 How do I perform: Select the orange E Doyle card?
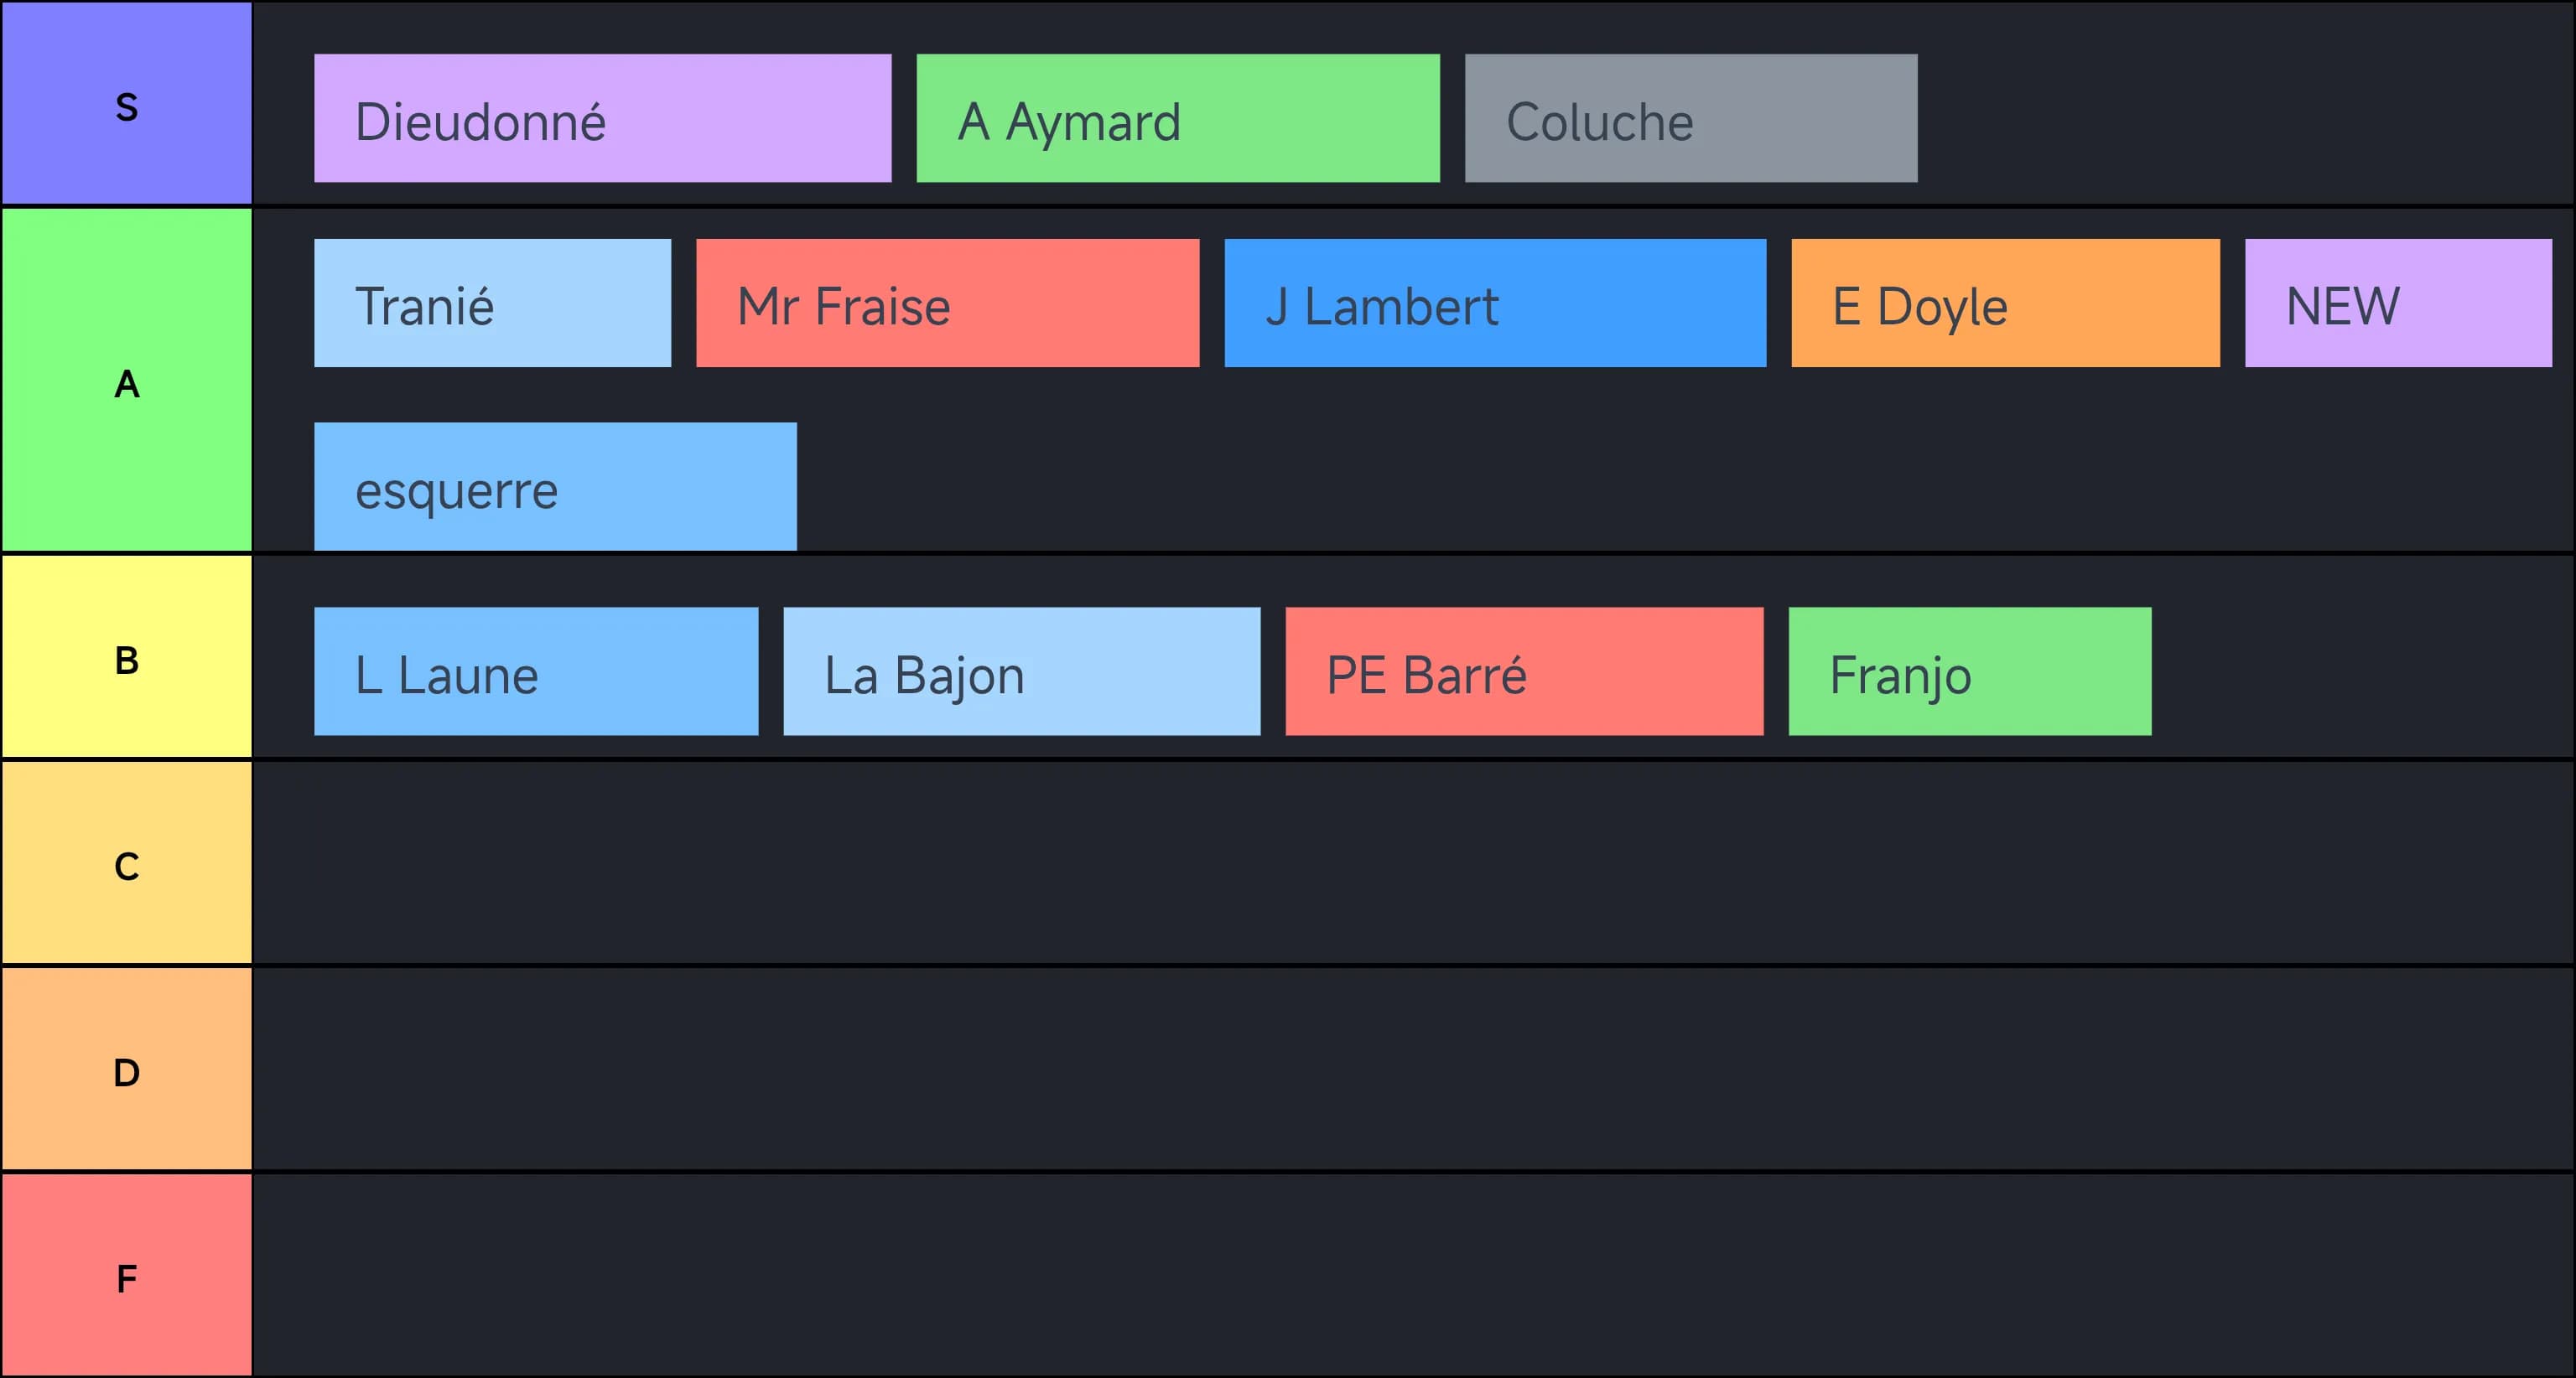point(2005,303)
